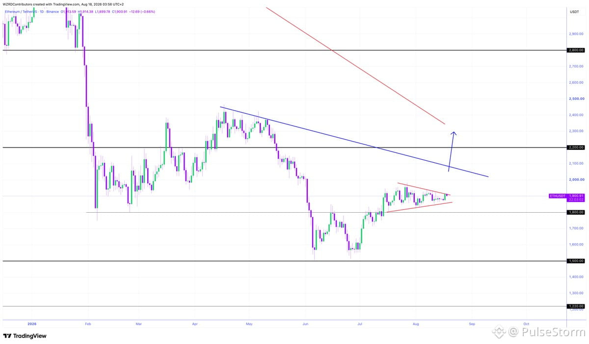The height and width of the screenshot is (344, 589).
Task: Click the highlighted '1,500.00' price level label
Action: pos(575,261)
